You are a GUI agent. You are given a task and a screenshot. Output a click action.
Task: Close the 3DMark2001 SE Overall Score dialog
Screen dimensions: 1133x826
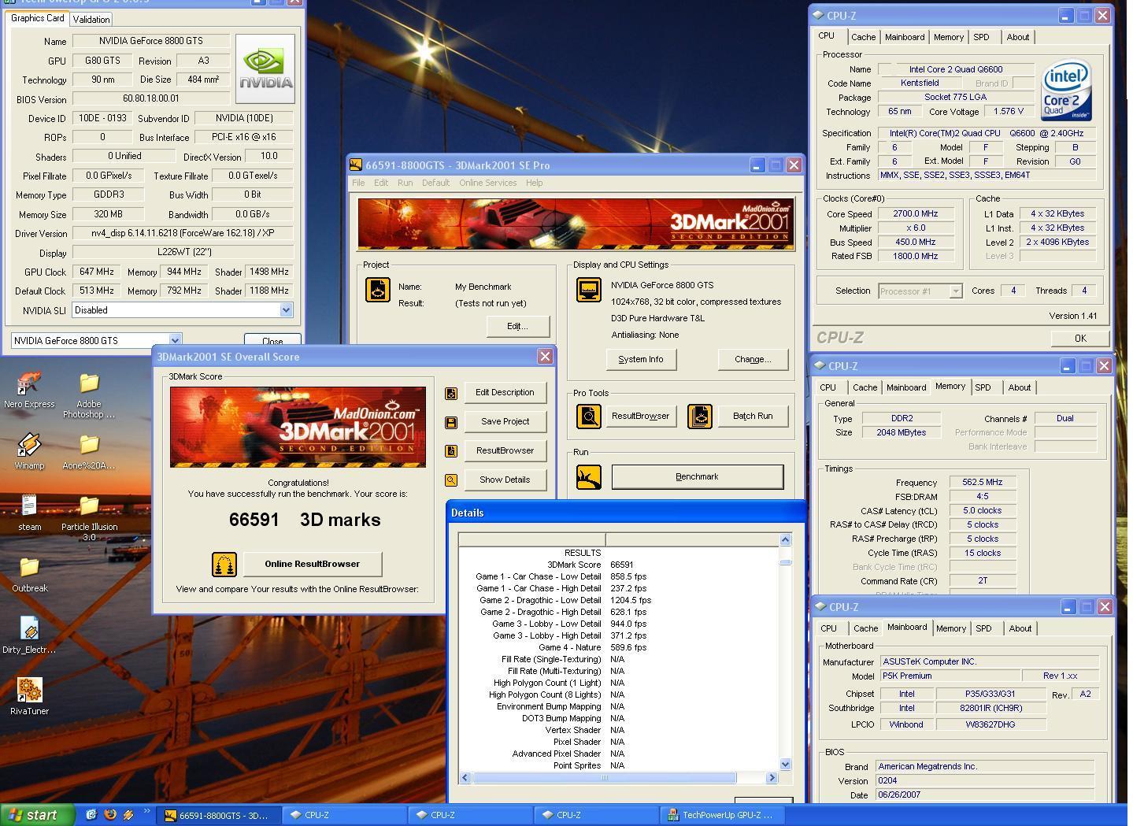pos(545,357)
